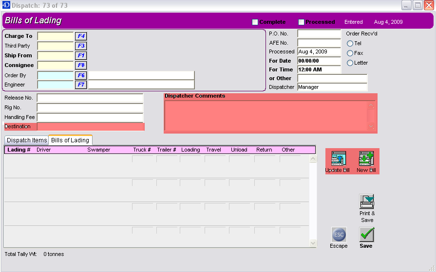Click the New Bill icon
This screenshot has width=436, height=272.
point(366,159)
